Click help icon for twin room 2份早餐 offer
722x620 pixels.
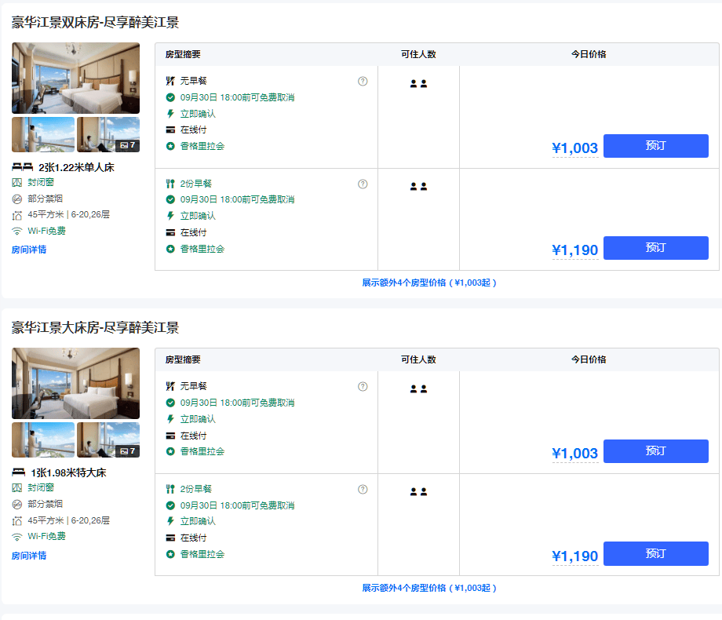coord(363,184)
